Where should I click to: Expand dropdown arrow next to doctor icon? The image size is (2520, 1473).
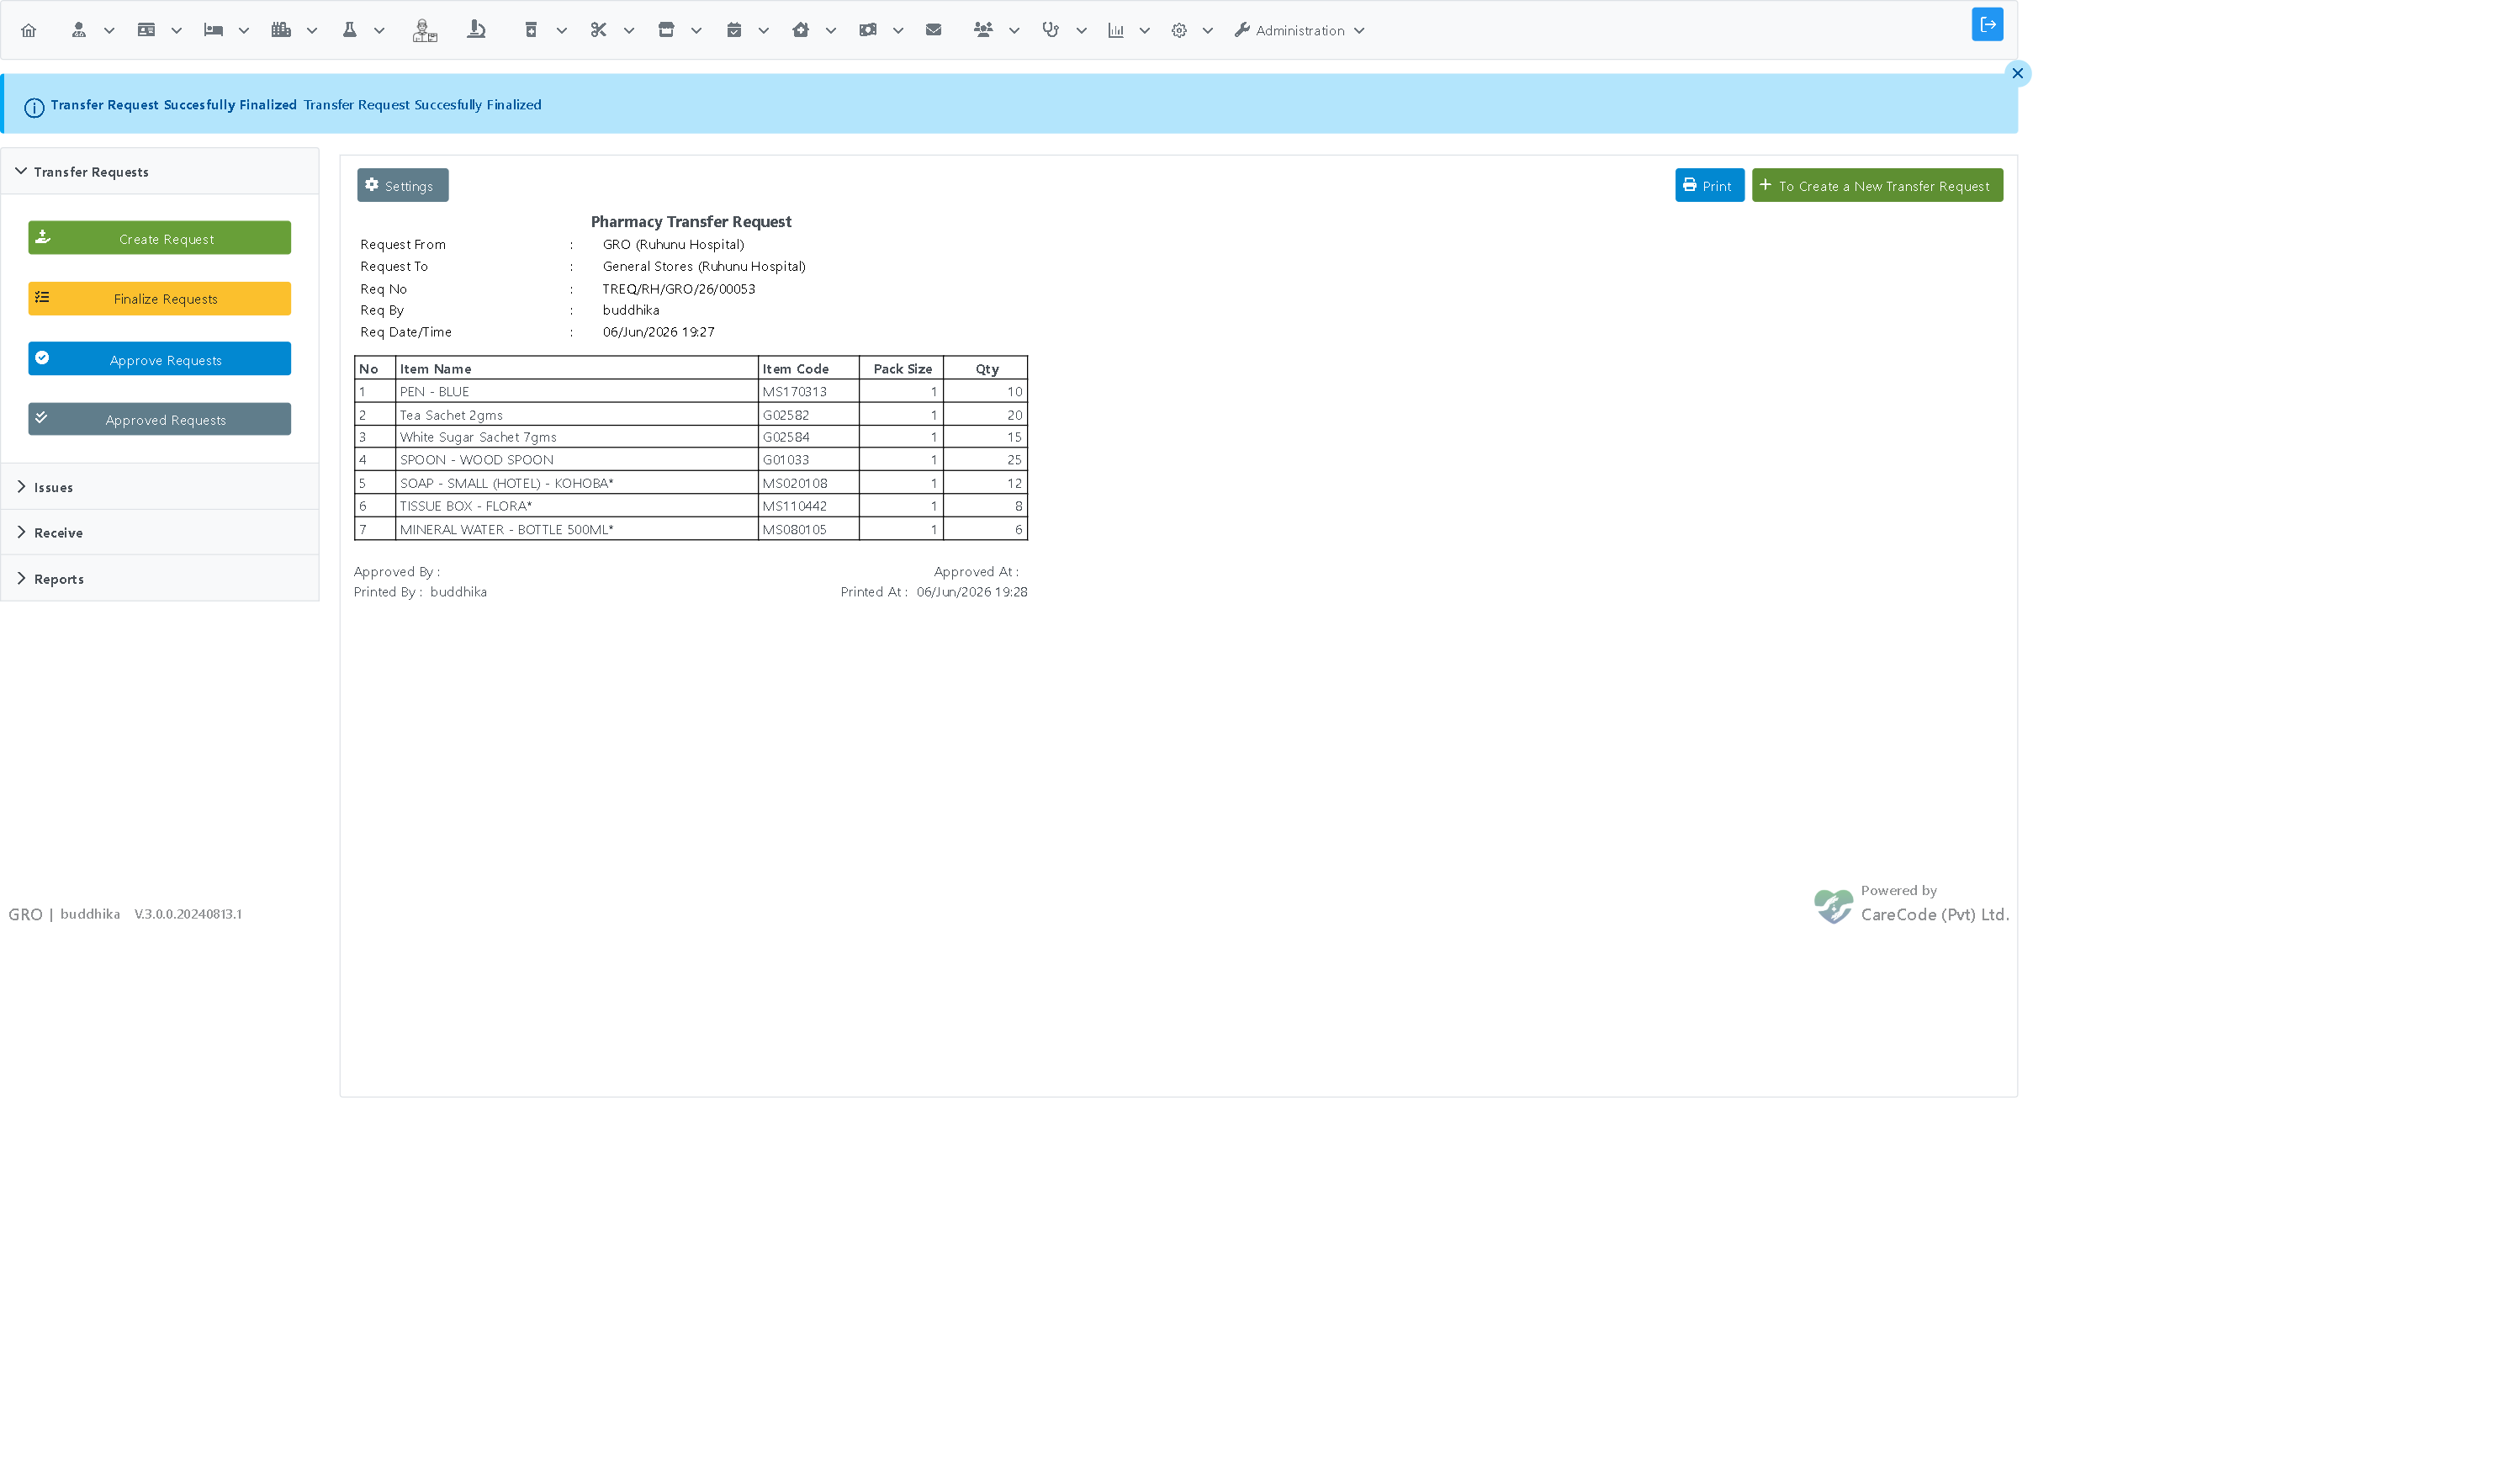(109, 31)
